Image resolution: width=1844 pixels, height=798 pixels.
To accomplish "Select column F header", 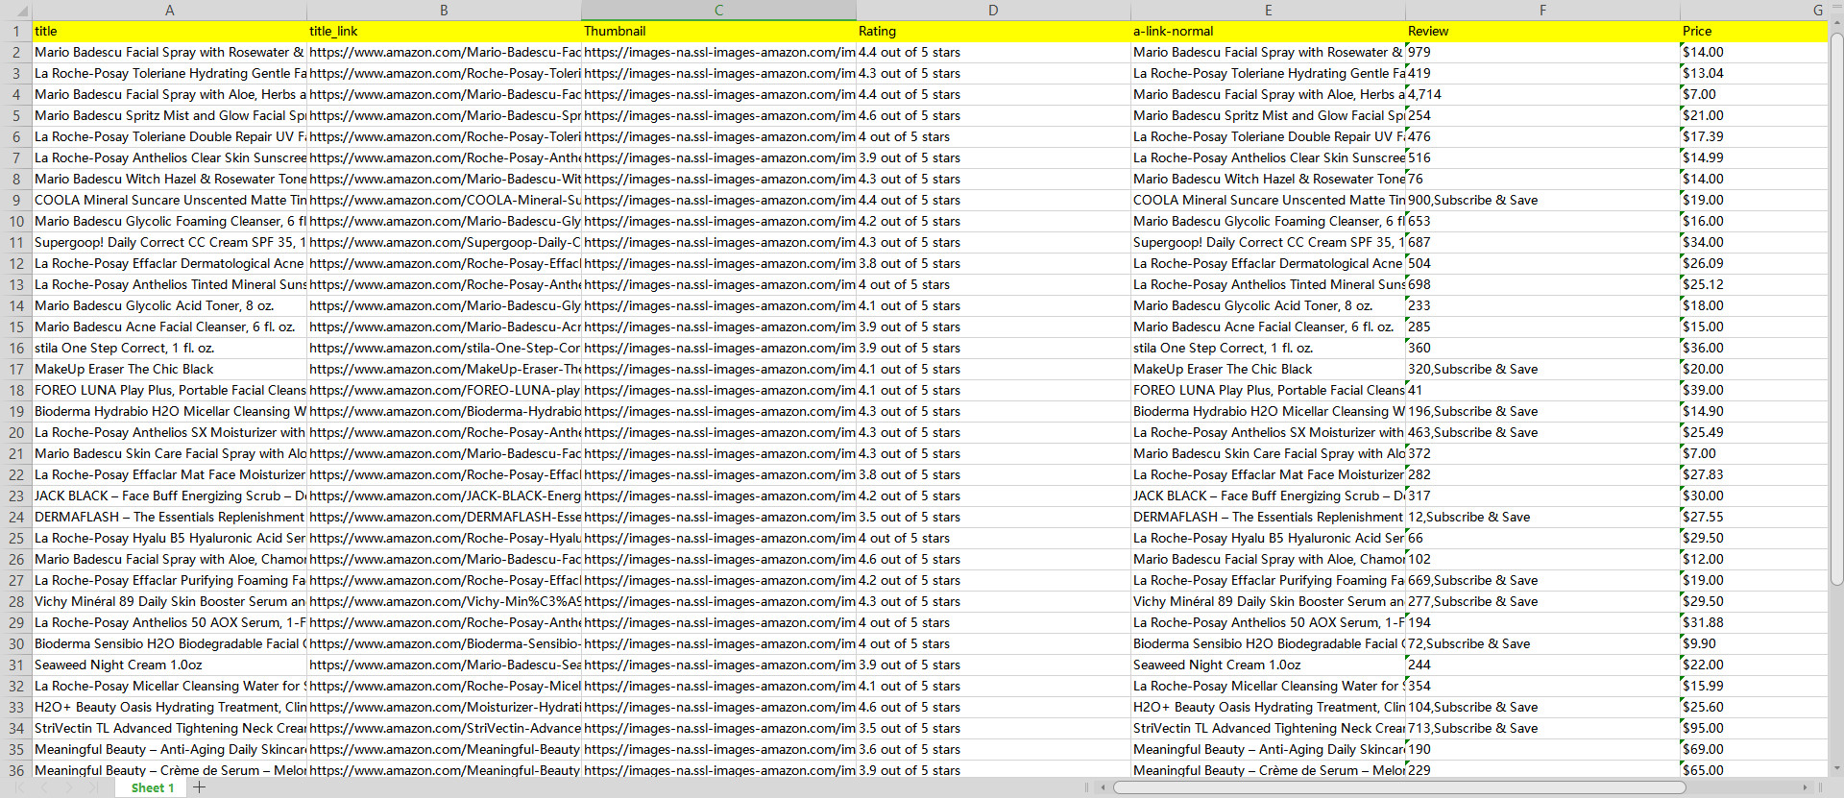I will (x=1542, y=10).
